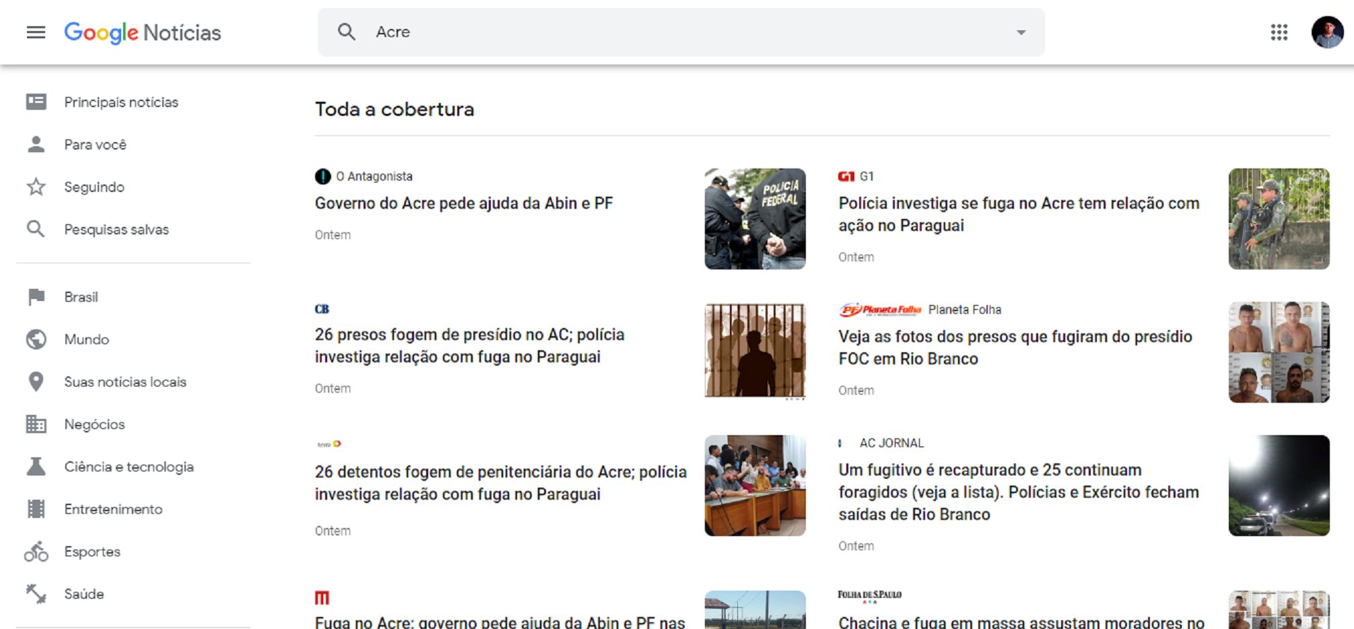
Task: Click the Google Notícias logo
Action: click(x=143, y=32)
